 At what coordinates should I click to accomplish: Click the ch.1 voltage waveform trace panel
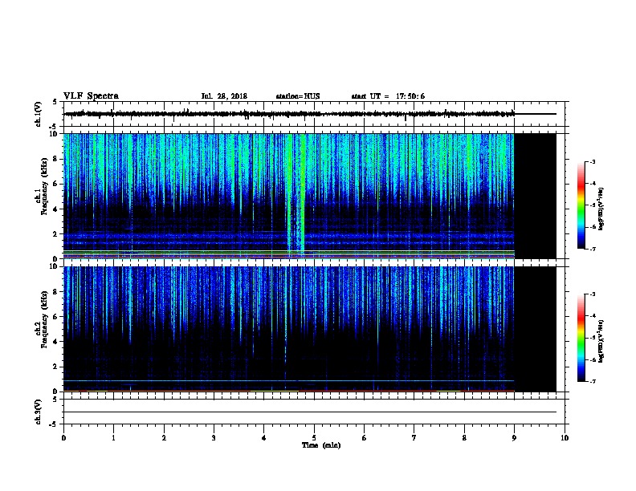(314, 114)
